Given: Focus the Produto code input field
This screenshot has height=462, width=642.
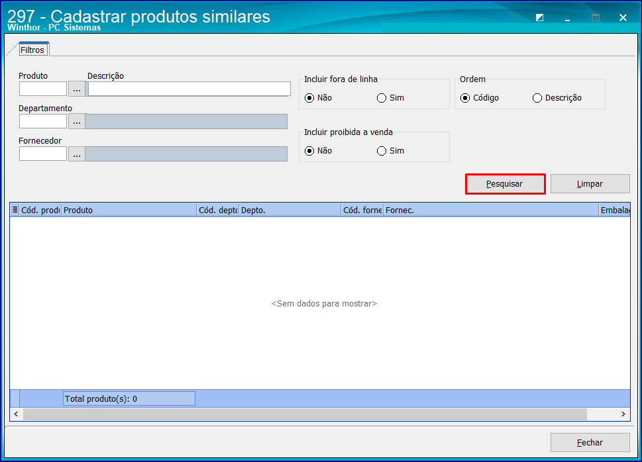Looking at the screenshot, I should click(x=43, y=89).
